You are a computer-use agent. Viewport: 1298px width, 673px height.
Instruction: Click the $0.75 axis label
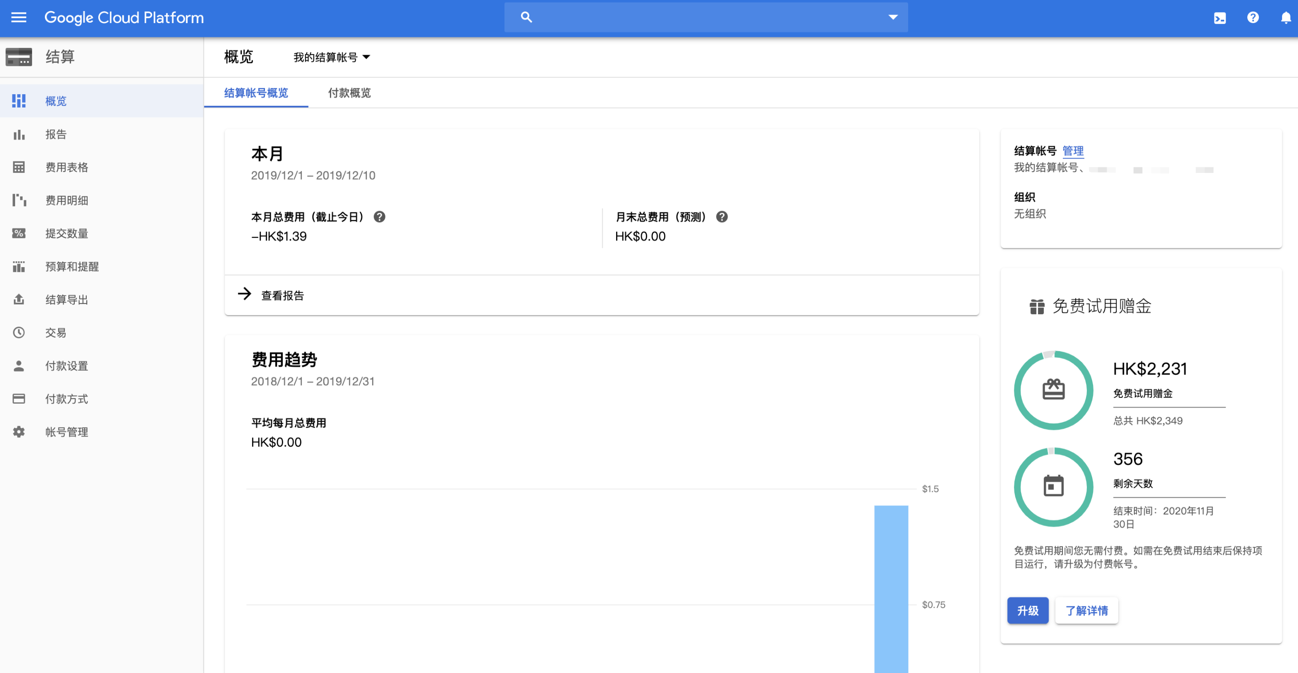(933, 605)
